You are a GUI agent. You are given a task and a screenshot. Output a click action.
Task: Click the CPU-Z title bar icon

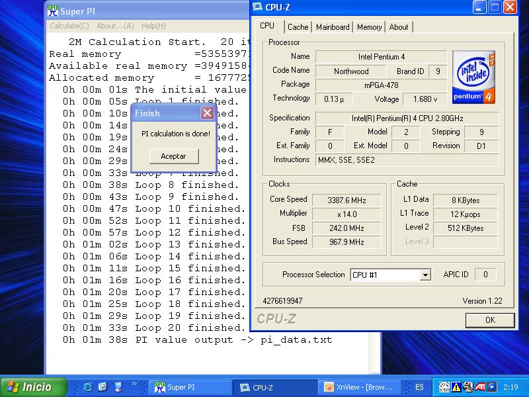(258, 7)
